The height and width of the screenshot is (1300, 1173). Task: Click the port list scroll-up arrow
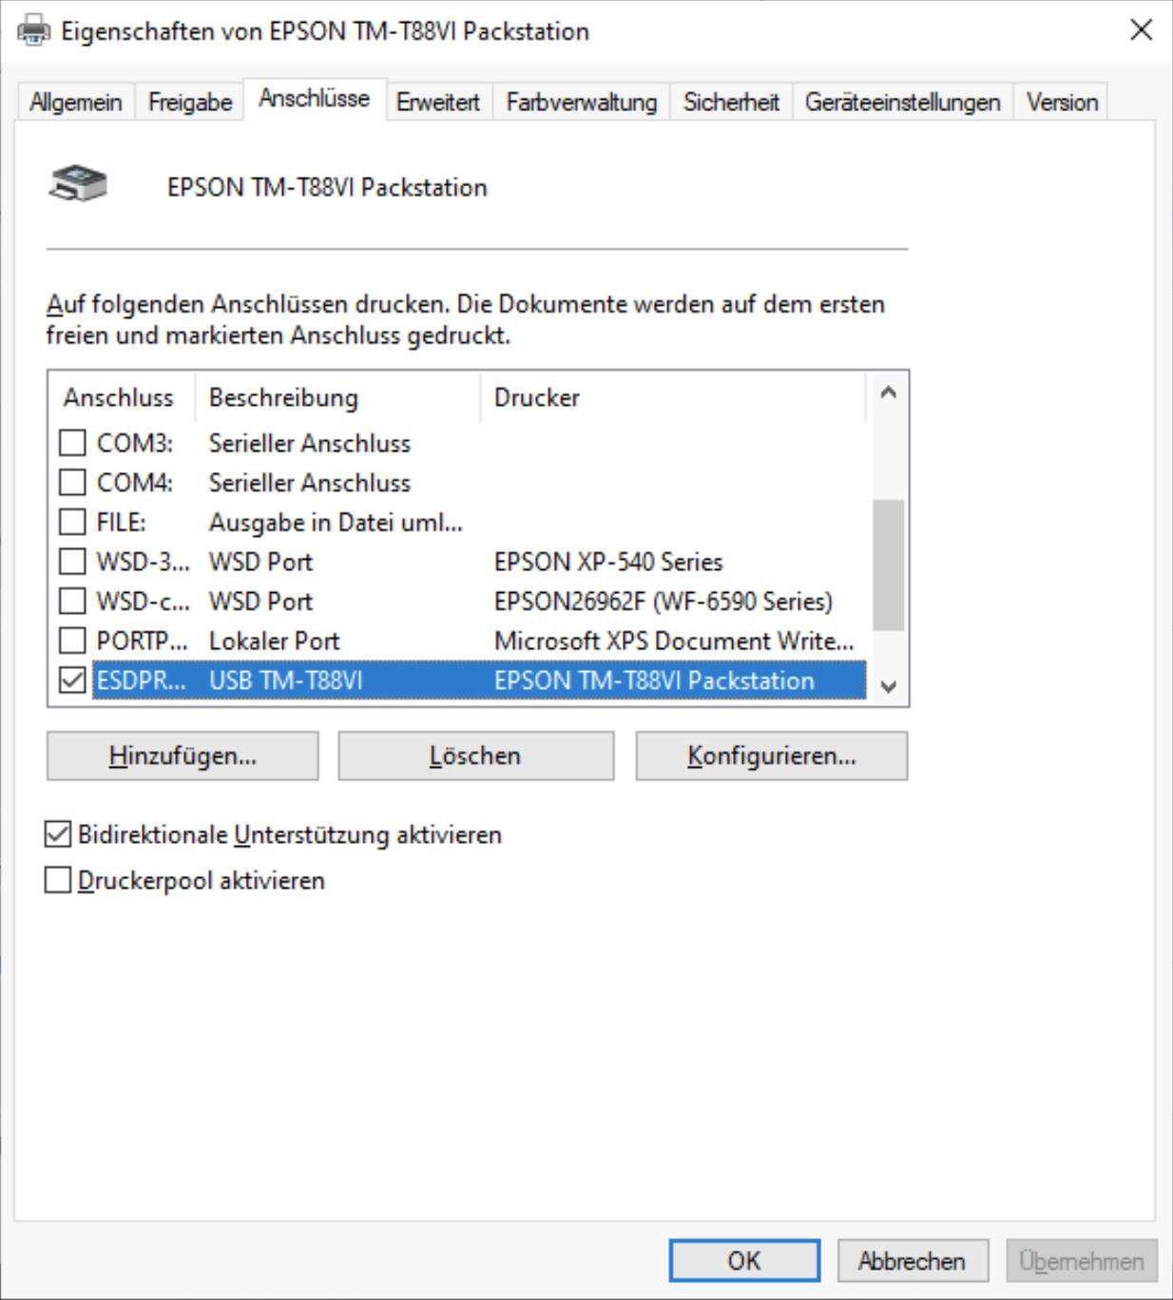pos(889,392)
